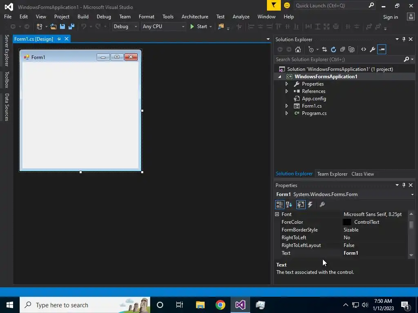The image size is (418, 313).
Task: Open the Architecture menu
Action: 195,16
